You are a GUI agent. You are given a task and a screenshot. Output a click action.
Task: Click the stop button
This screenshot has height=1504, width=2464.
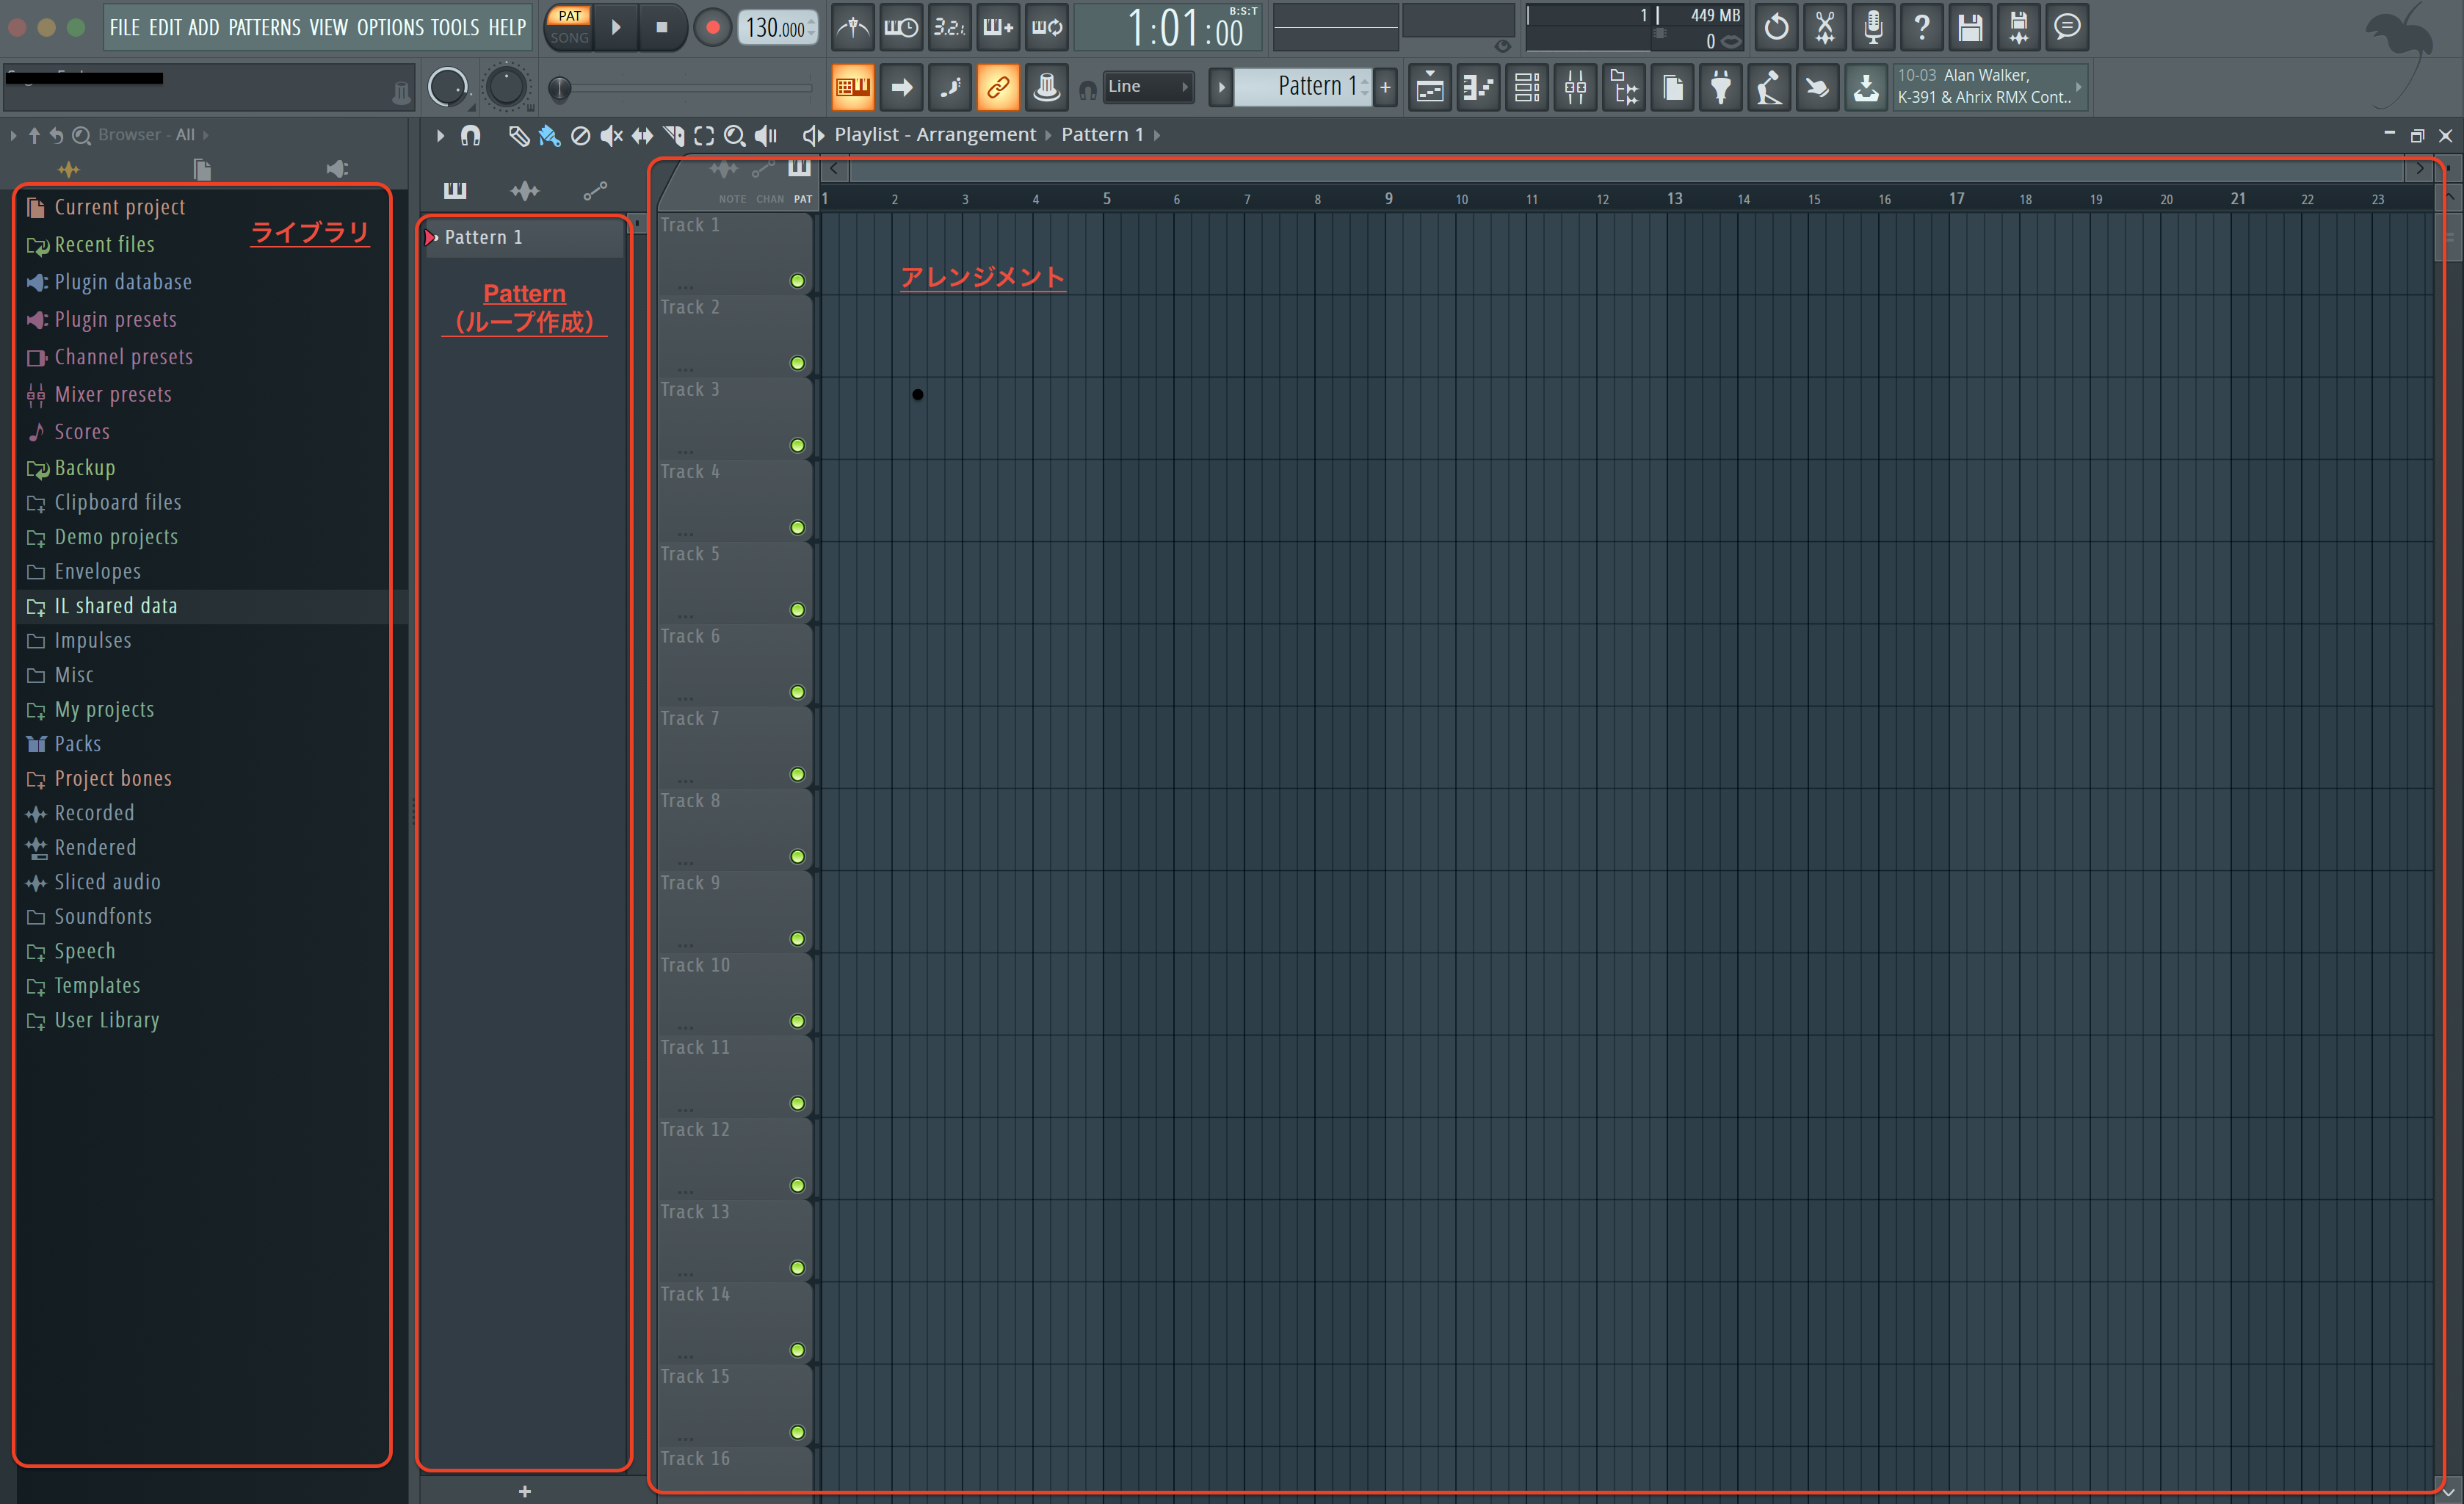[x=661, y=27]
